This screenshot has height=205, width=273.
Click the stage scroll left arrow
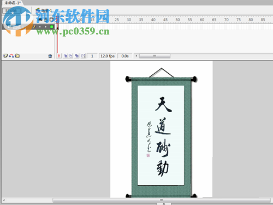4,200
